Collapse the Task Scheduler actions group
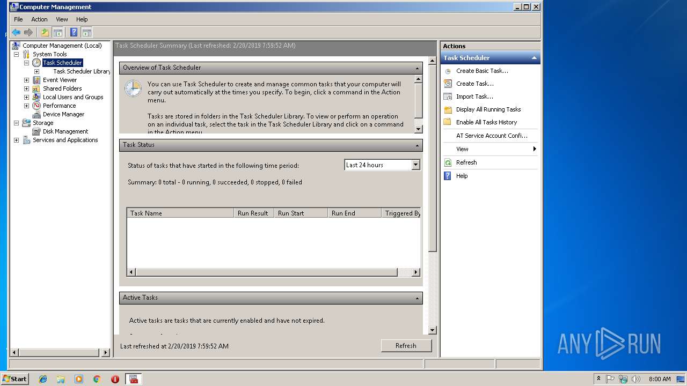This screenshot has height=386, width=687. tap(534, 58)
